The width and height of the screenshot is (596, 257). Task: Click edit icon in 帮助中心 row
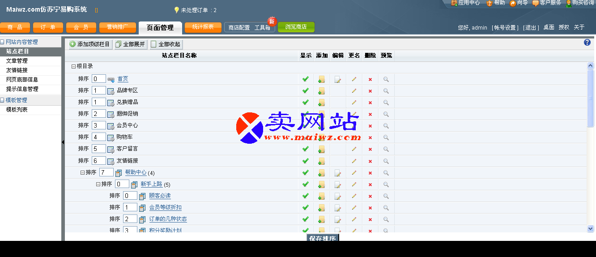click(x=338, y=173)
